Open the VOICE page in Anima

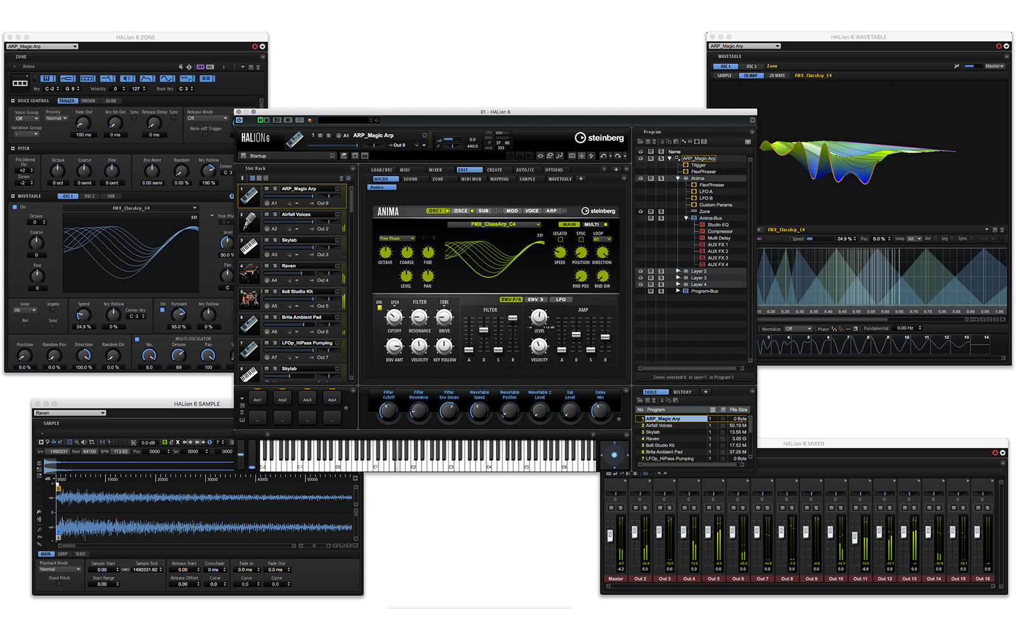pyautogui.click(x=532, y=211)
